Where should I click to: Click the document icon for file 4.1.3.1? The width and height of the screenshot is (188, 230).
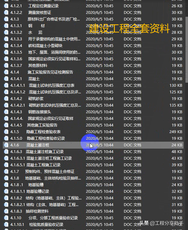coord(6,26)
